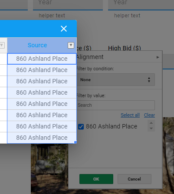Image resolution: width=174 pixels, height=194 pixels.
Task: Click the middle Year input field
Action: point(68,4)
